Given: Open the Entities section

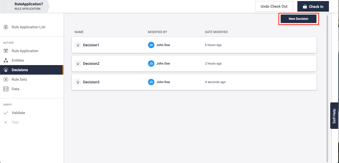Looking at the screenshot, I should [x=18, y=60].
